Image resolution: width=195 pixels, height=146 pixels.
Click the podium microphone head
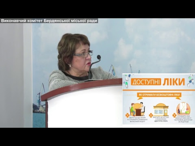click(99, 57)
